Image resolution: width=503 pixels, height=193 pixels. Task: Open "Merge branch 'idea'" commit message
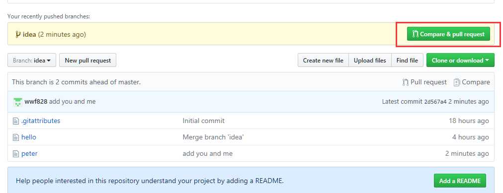click(x=213, y=137)
